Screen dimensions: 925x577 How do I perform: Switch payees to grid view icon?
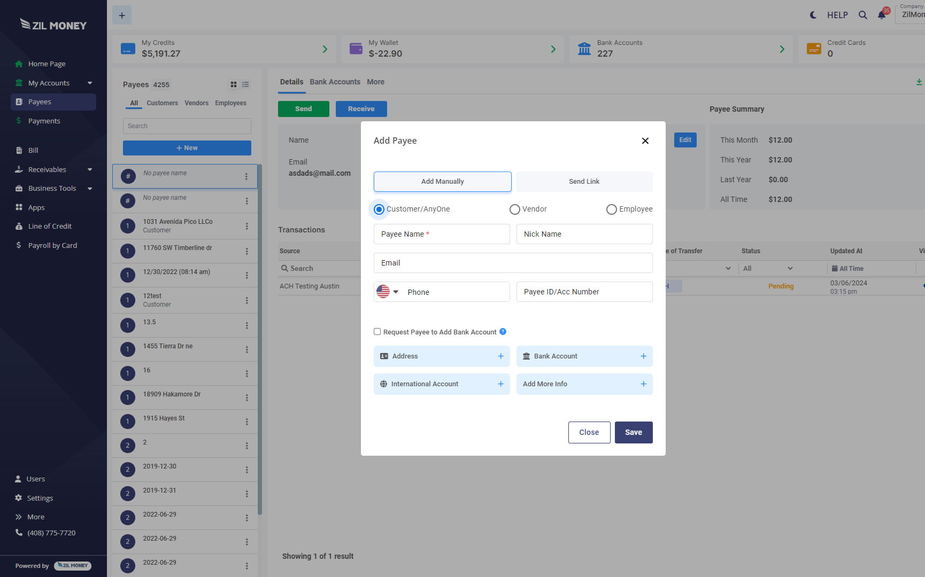click(234, 84)
